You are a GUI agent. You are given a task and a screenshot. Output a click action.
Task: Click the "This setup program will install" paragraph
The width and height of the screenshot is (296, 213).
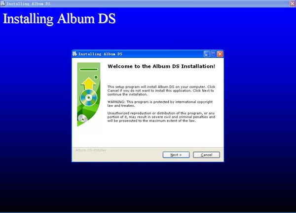coord(161,90)
